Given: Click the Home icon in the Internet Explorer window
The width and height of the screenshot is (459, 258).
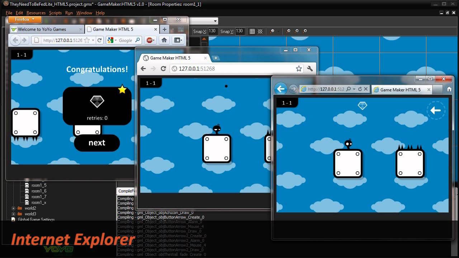Looking at the screenshot, I should pos(449,89).
